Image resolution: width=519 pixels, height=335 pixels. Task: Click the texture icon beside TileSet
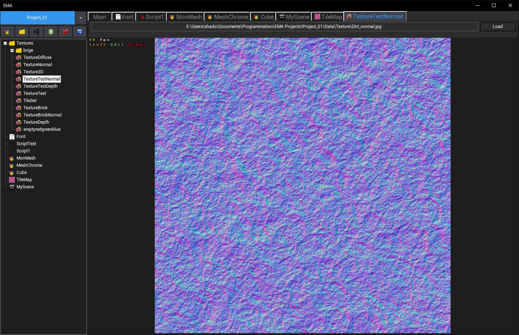coord(19,101)
